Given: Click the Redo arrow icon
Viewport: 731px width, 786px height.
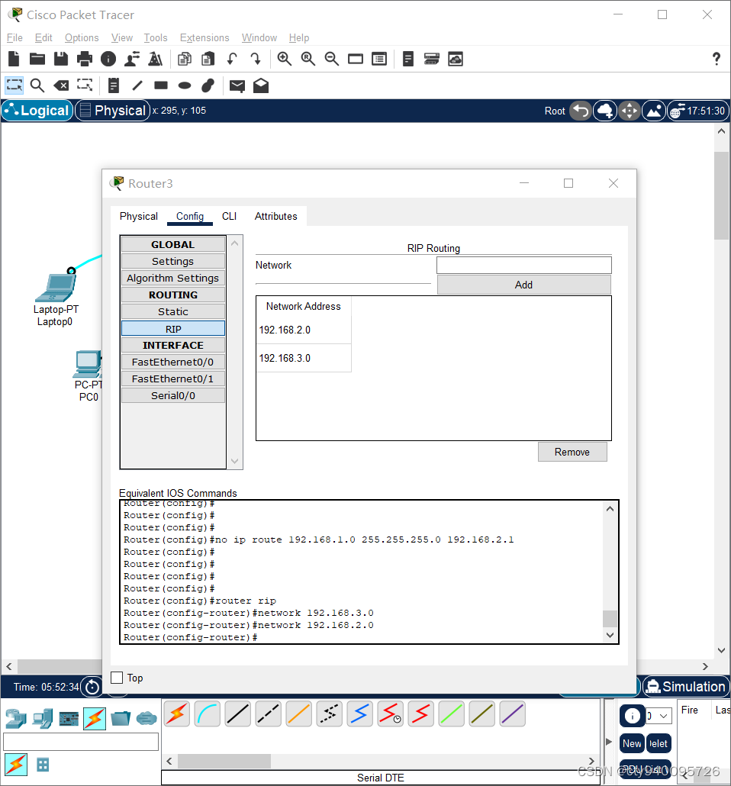Looking at the screenshot, I should [256, 60].
